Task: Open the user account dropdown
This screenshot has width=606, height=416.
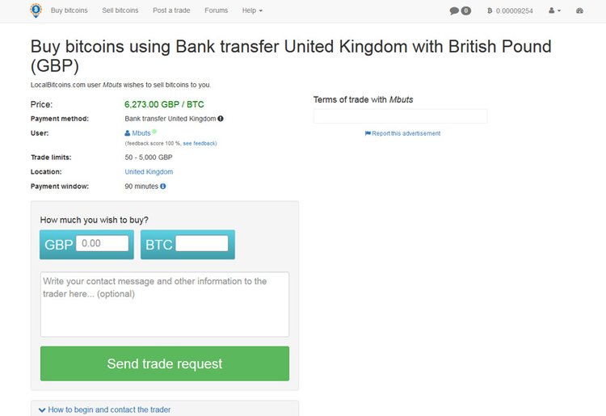Action: click(x=554, y=11)
